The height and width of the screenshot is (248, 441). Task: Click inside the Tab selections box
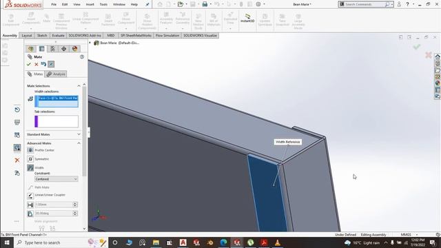pyautogui.click(x=57, y=121)
